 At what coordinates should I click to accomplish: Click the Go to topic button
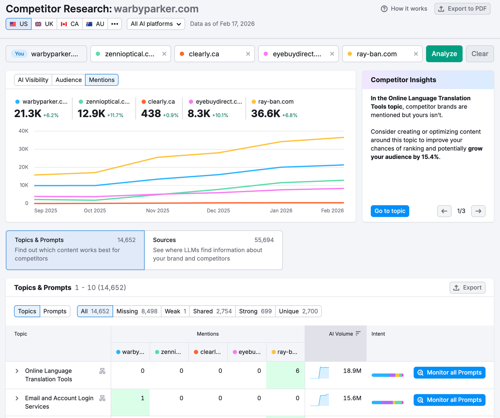[x=390, y=211]
